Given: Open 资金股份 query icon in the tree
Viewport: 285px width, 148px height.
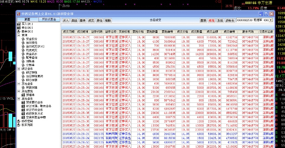Looking at the screenshot, I should tap(23, 39).
